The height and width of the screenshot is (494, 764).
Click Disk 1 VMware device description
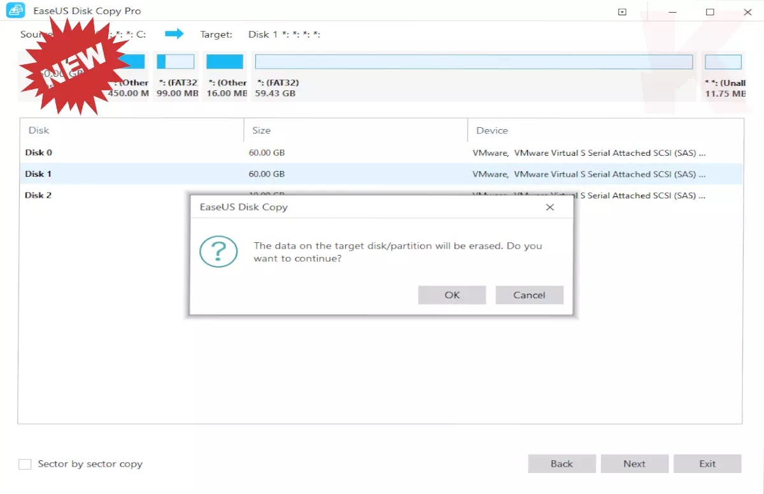click(x=589, y=174)
